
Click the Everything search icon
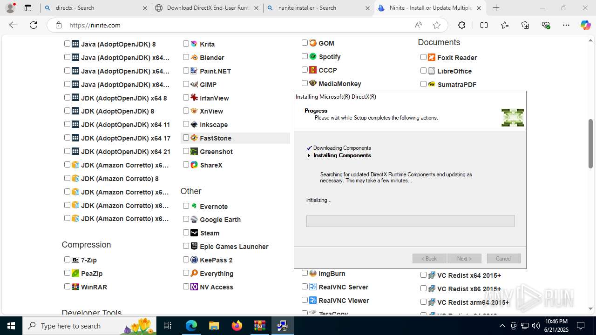[x=194, y=274]
